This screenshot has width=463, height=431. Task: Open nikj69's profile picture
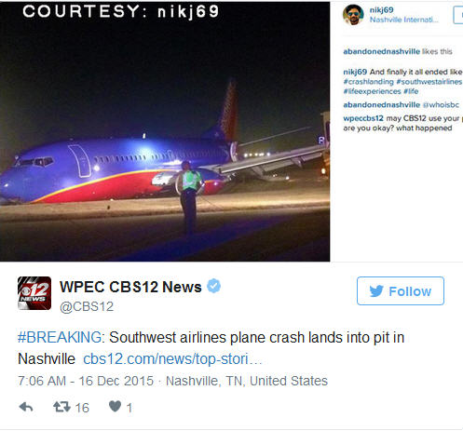353,14
